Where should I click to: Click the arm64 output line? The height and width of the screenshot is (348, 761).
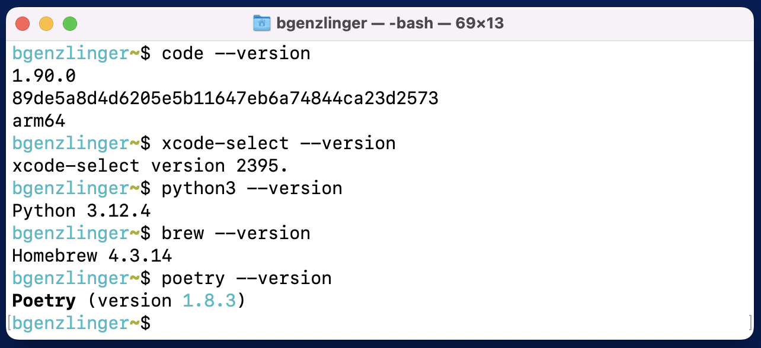click(x=39, y=121)
